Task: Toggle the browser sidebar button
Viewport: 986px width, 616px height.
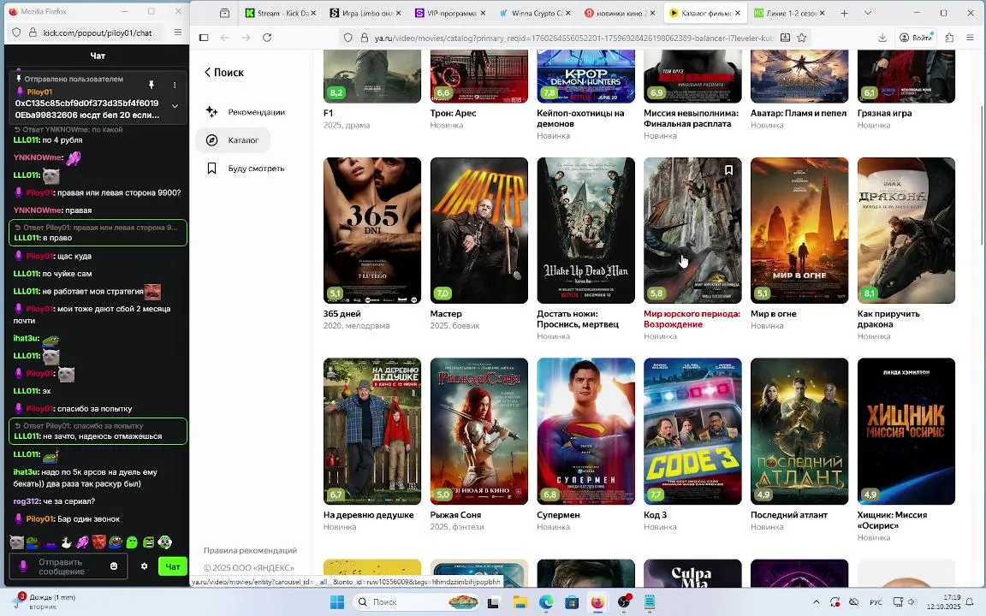Action: tap(204, 38)
